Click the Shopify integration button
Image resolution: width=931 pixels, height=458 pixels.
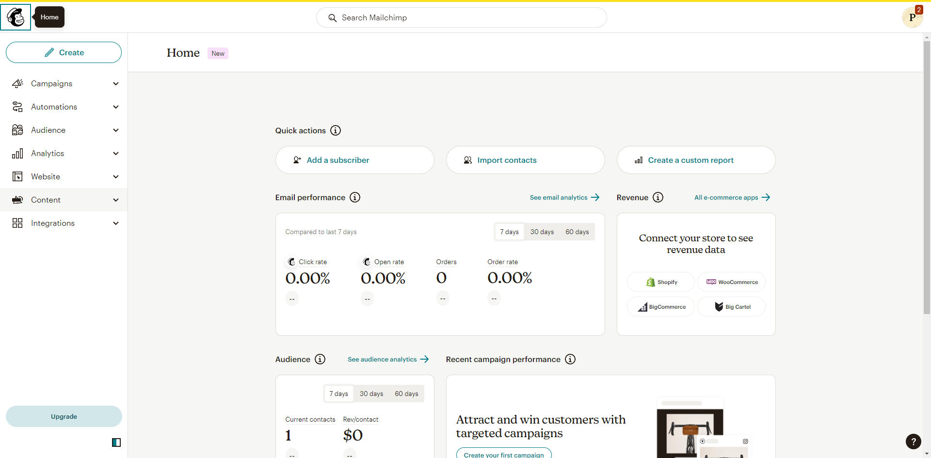(x=661, y=282)
